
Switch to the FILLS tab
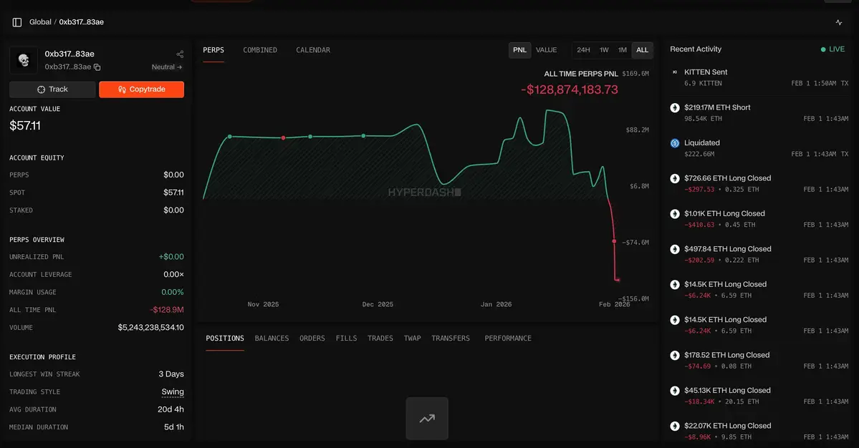click(x=346, y=339)
